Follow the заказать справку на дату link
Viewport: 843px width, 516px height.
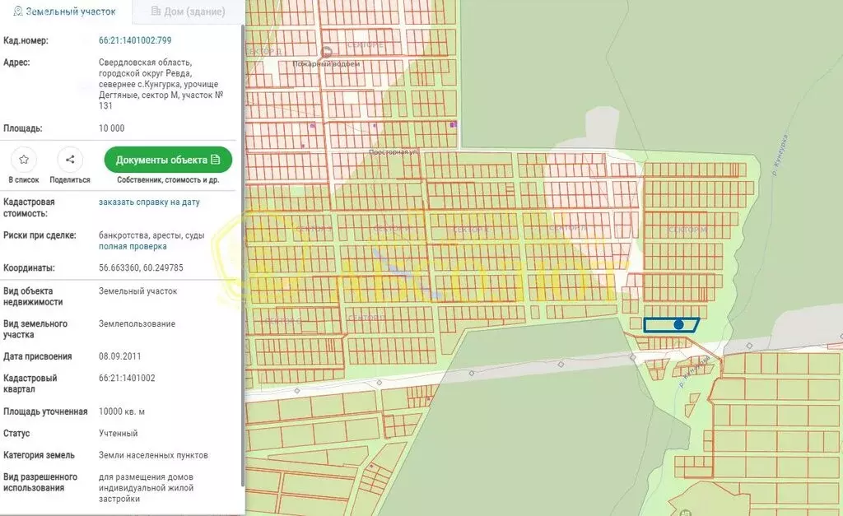tap(149, 202)
